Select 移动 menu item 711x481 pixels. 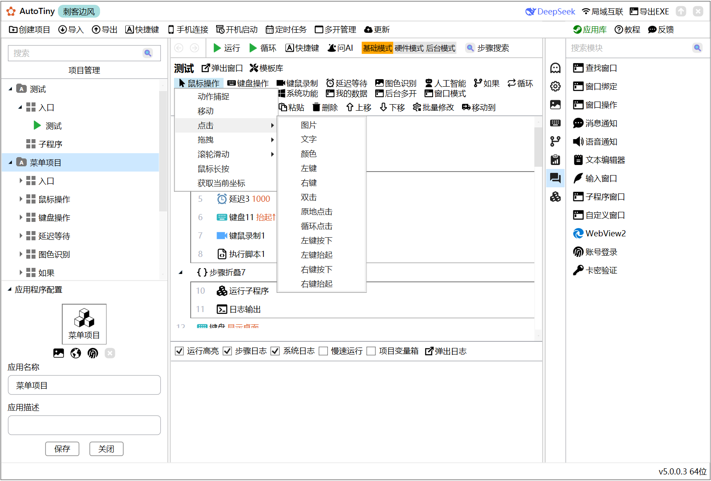click(x=226, y=111)
